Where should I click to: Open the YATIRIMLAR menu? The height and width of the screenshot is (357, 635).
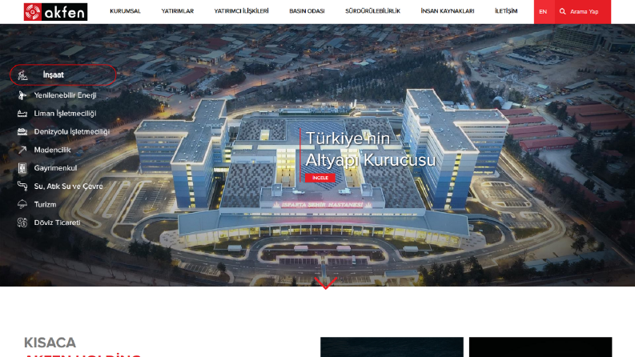(x=178, y=11)
